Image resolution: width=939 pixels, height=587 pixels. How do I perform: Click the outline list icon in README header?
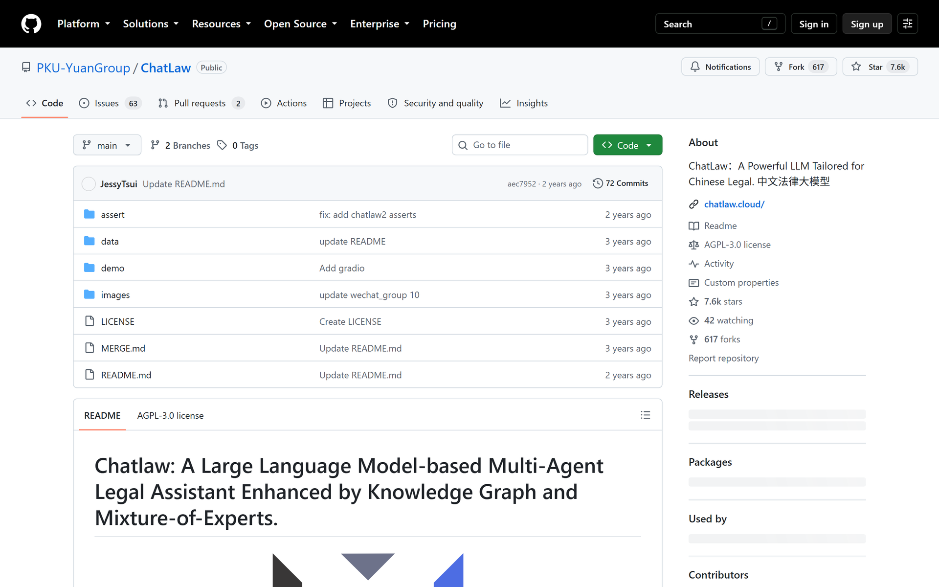646,415
